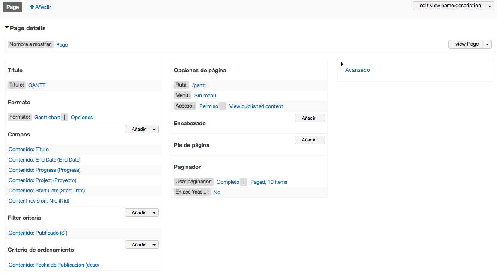Image resolution: width=497 pixels, height=274 pixels.
Task: Edit the page path "/gantt"
Action: [x=199, y=85]
